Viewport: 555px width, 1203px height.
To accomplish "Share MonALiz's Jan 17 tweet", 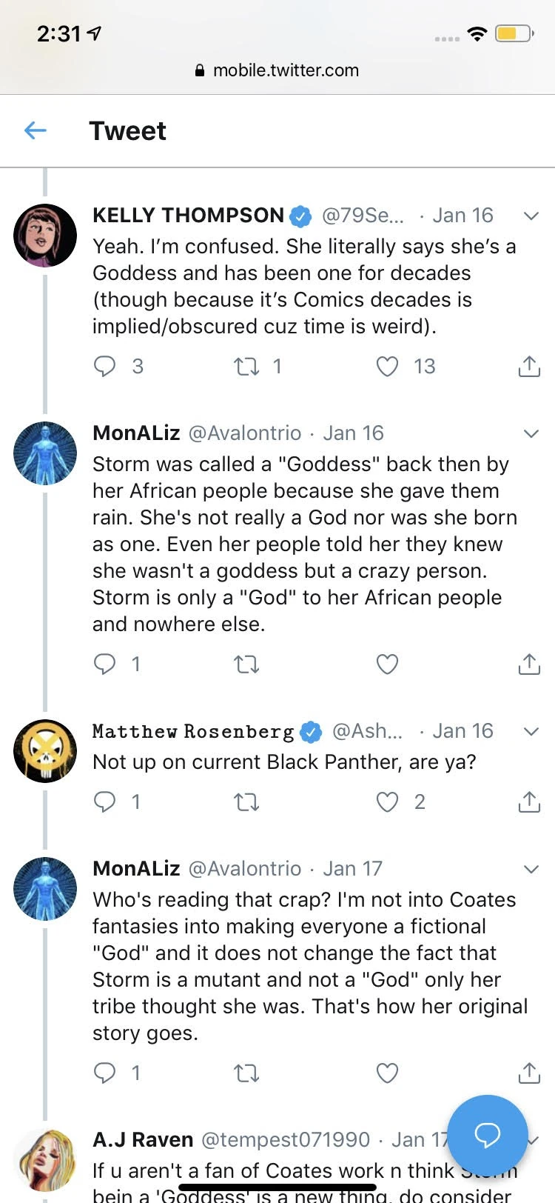I will click(x=529, y=1073).
